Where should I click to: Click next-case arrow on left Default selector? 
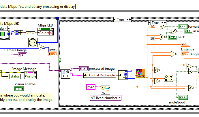click(8, 28)
